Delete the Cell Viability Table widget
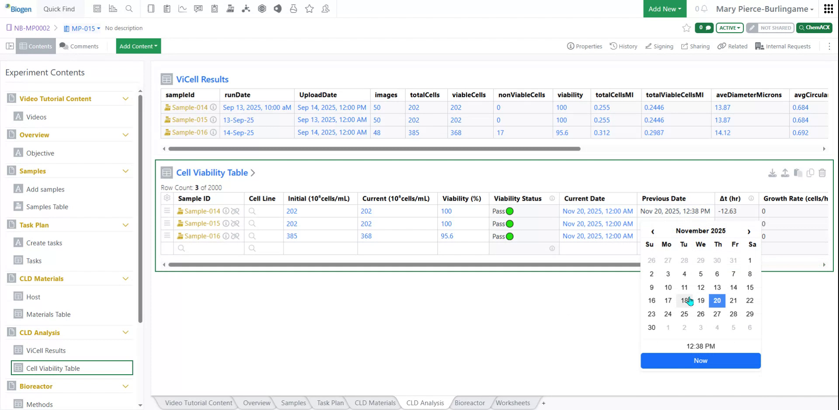The height and width of the screenshot is (410, 839). point(823,173)
